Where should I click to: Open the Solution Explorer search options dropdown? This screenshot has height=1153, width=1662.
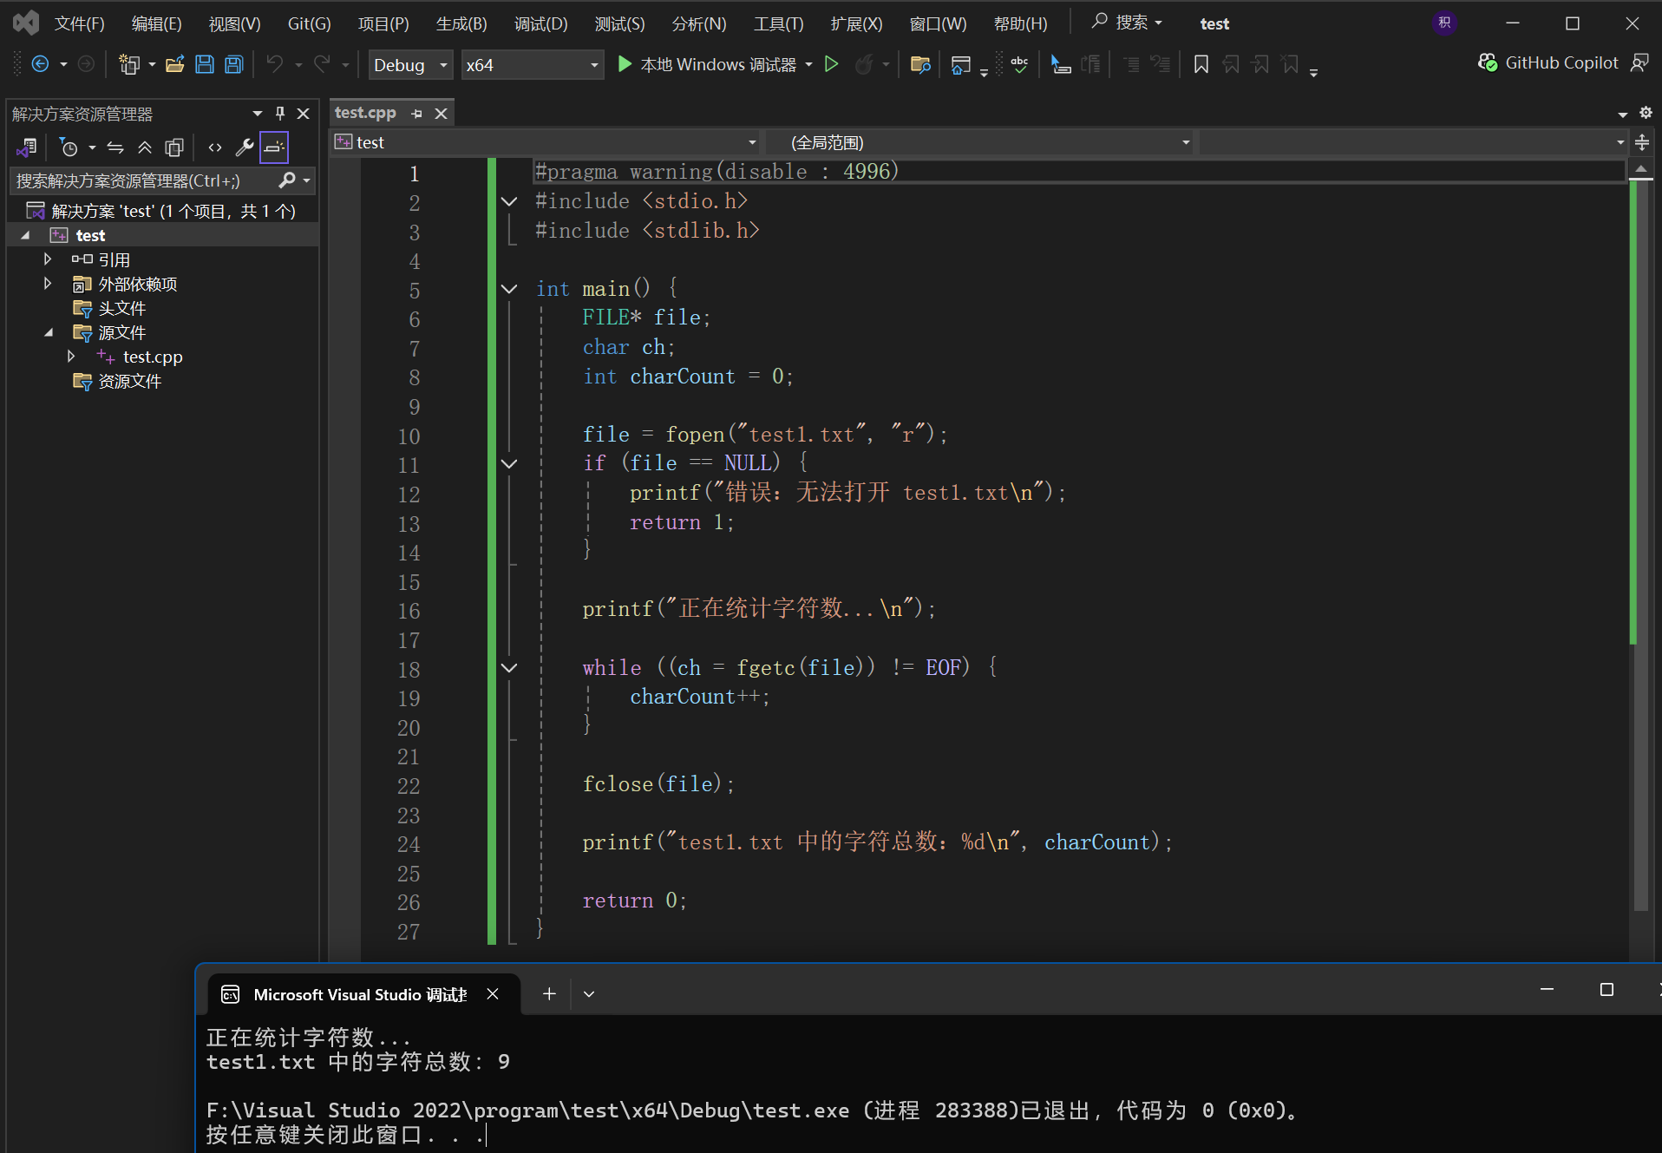tap(307, 180)
